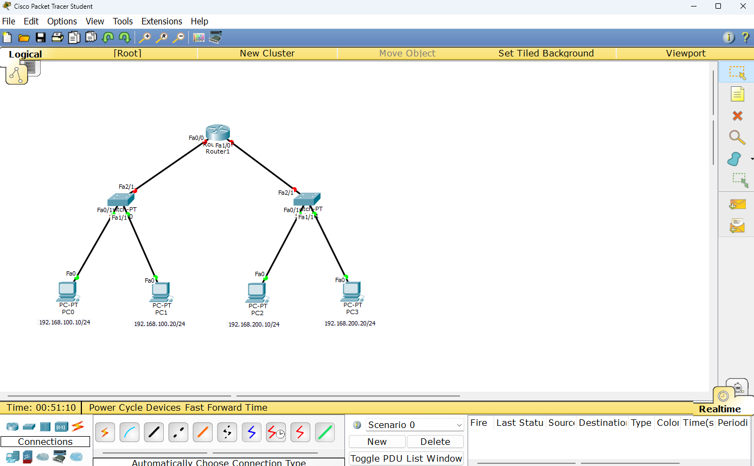Screen dimensions: 754x466
Task: Click Fast Forward Time
Action: (x=226, y=407)
